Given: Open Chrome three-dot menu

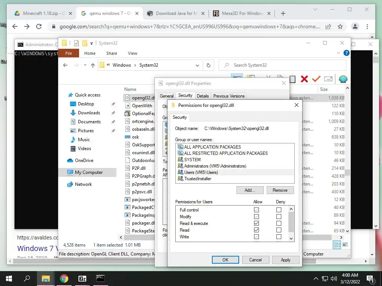Looking at the screenshot, I should [x=367, y=26].
